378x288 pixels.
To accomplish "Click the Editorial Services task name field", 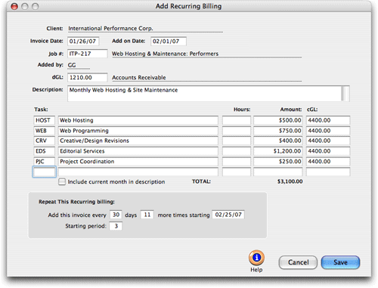I will [138, 151].
